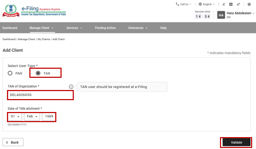The width and height of the screenshot is (256, 149).
Task: Click the decrease font size icon
Action: (223, 5)
